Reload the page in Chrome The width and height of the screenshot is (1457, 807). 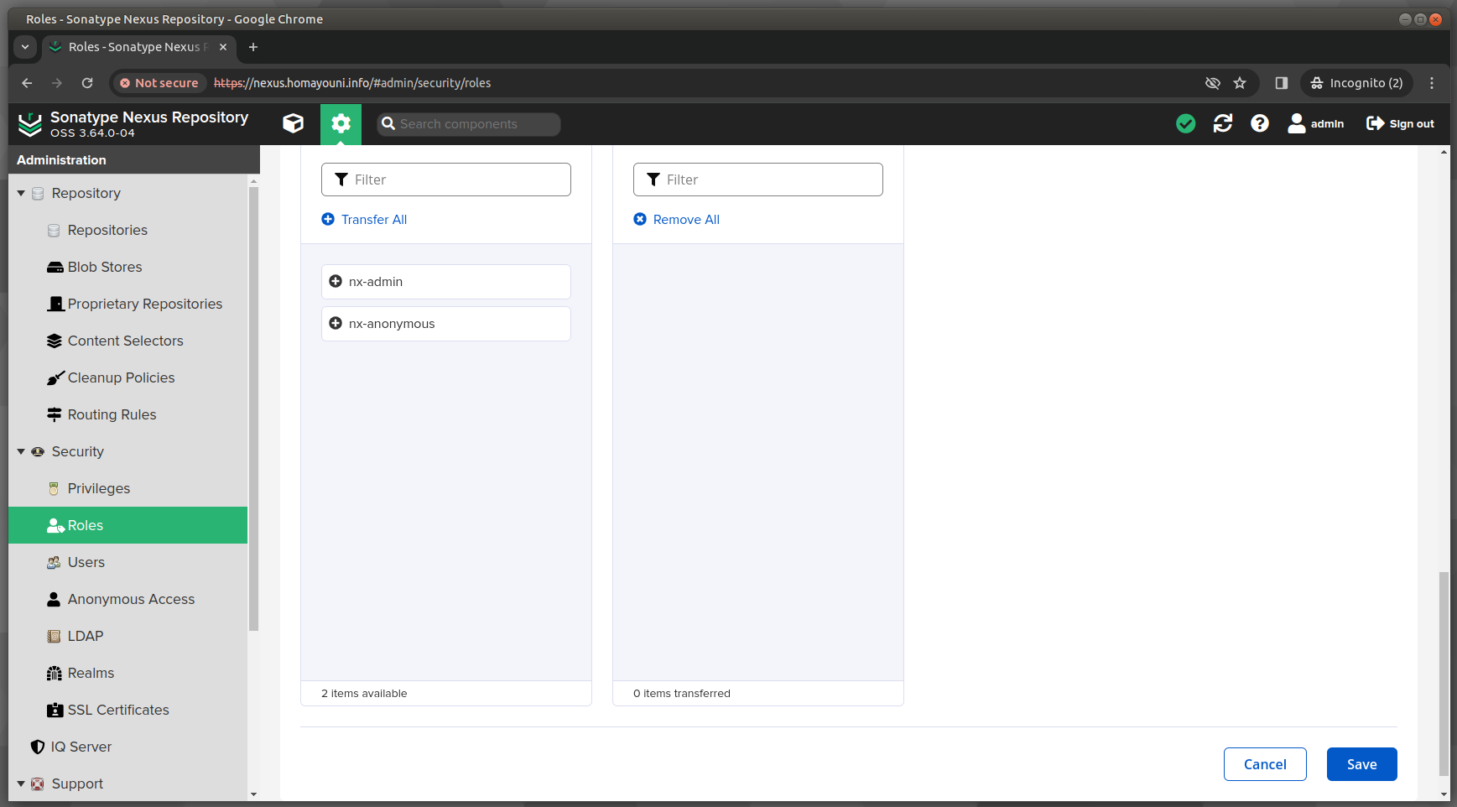[x=87, y=83]
